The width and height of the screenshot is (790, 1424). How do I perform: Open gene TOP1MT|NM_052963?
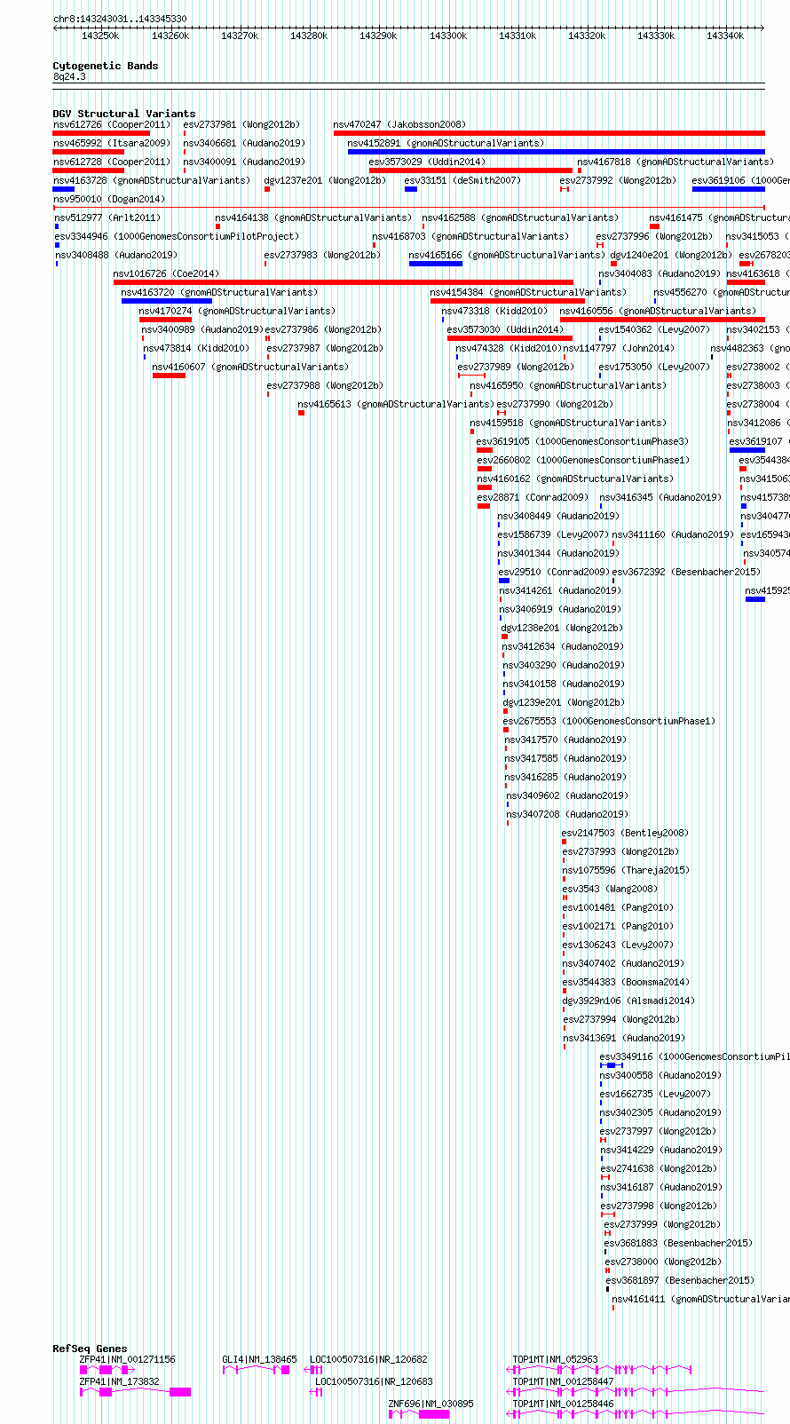click(556, 1359)
